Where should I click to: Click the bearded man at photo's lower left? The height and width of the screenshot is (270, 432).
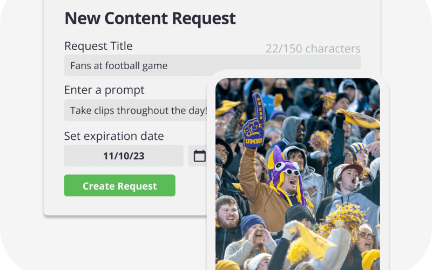pos(227,213)
